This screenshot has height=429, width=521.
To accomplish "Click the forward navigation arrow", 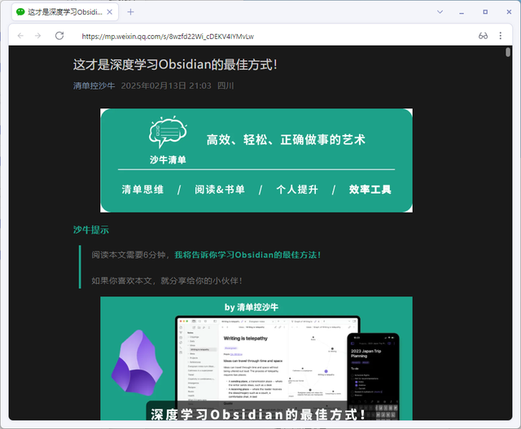I will [38, 36].
